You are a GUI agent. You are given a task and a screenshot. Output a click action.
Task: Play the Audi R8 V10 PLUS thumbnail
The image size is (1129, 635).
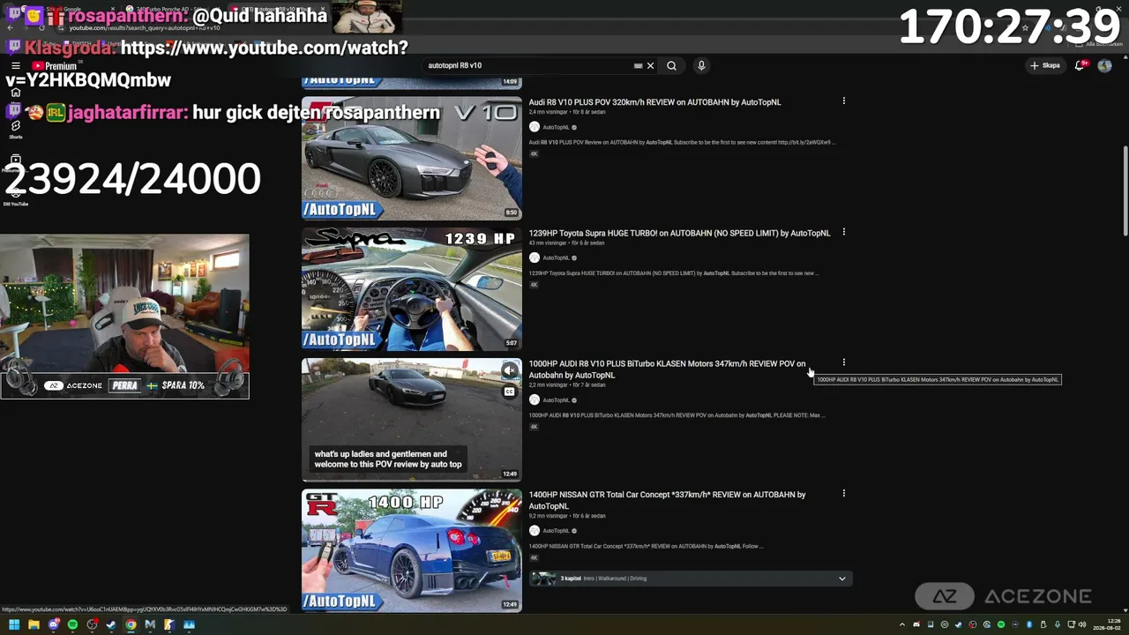click(x=412, y=159)
